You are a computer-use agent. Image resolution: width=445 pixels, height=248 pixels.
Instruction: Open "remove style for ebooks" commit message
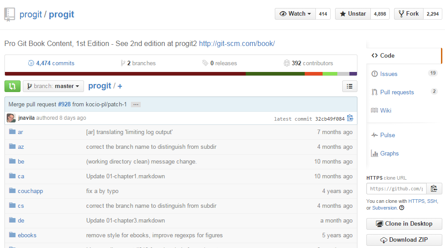coord(155,235)
